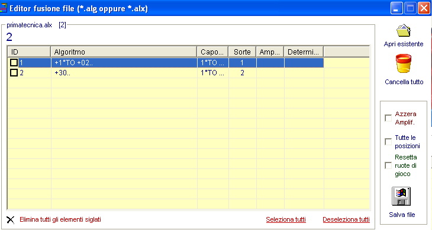Enable the Azzera Amplif. checkbox

(x=388, y=118)
